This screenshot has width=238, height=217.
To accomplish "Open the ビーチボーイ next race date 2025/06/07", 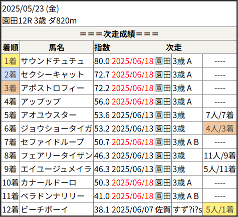I will [x=132, y=209].
